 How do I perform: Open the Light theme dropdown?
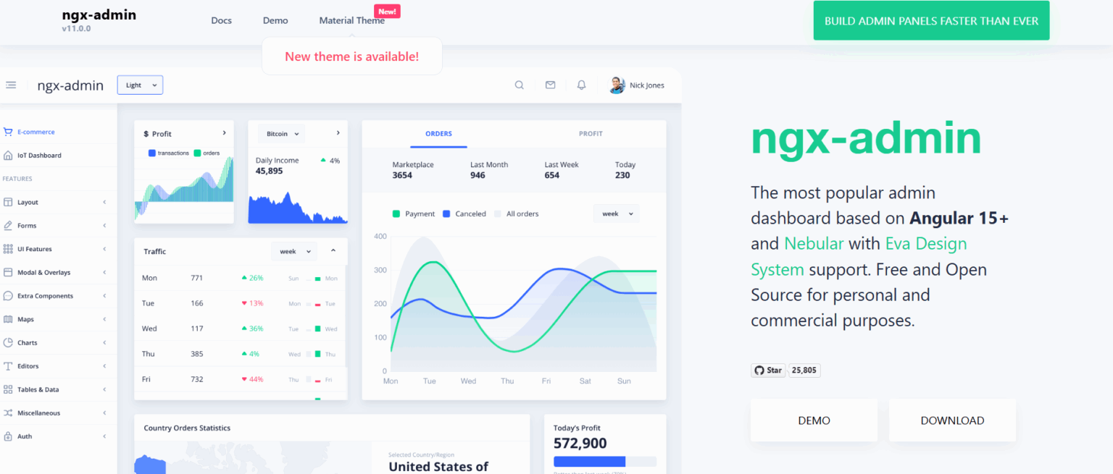(140, 85)
